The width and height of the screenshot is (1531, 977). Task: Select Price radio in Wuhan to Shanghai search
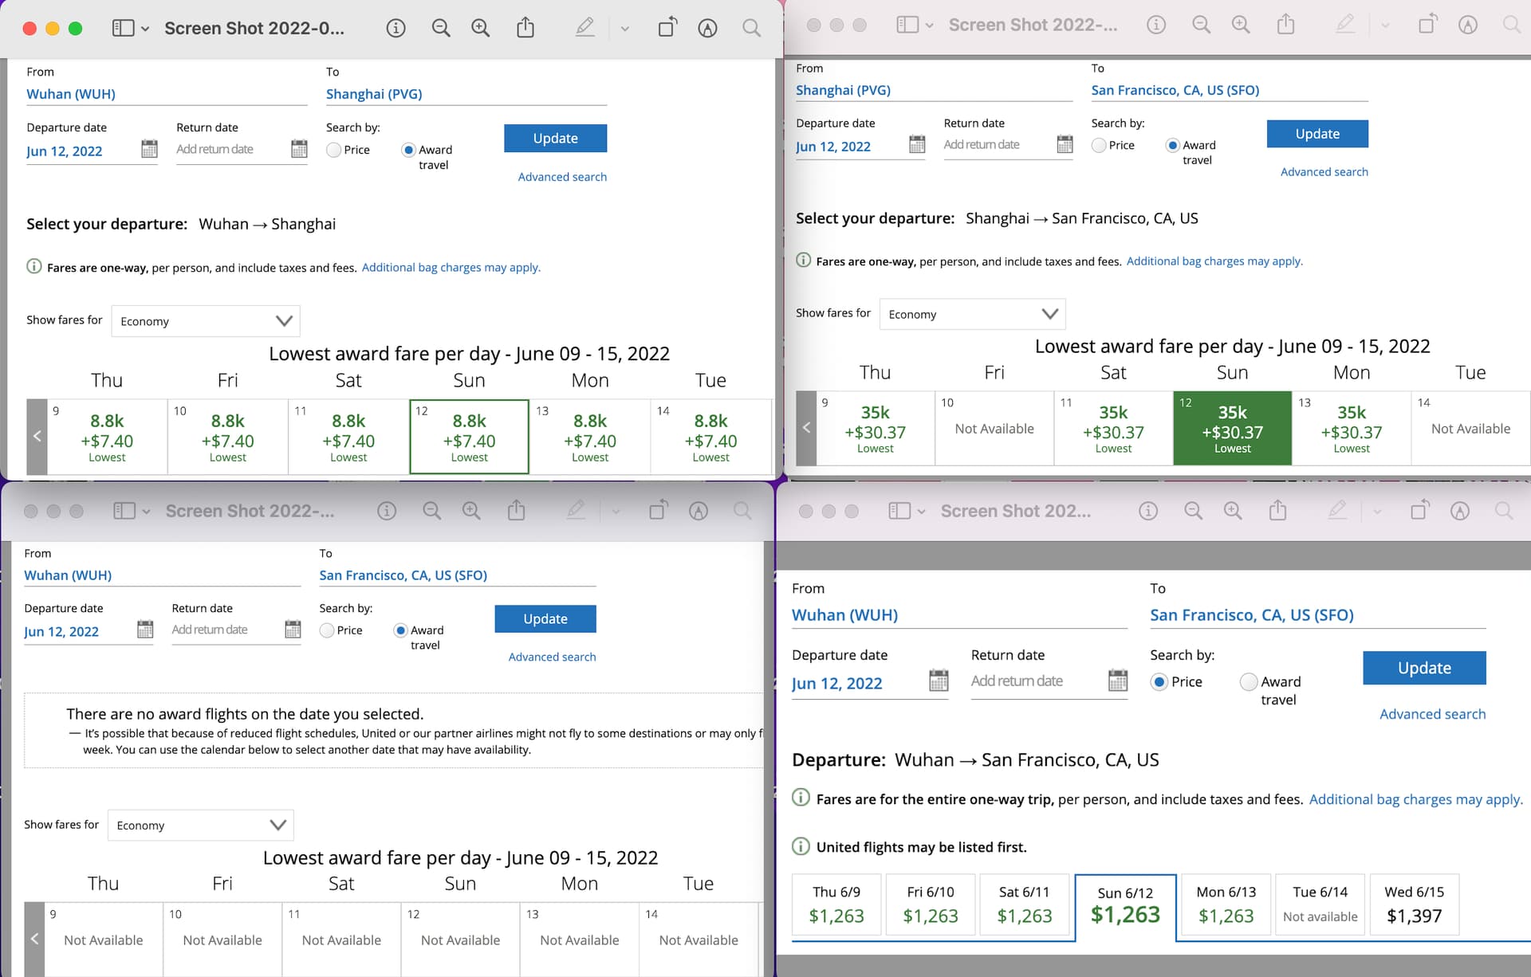pyautogui.click(x=334, y=150)
